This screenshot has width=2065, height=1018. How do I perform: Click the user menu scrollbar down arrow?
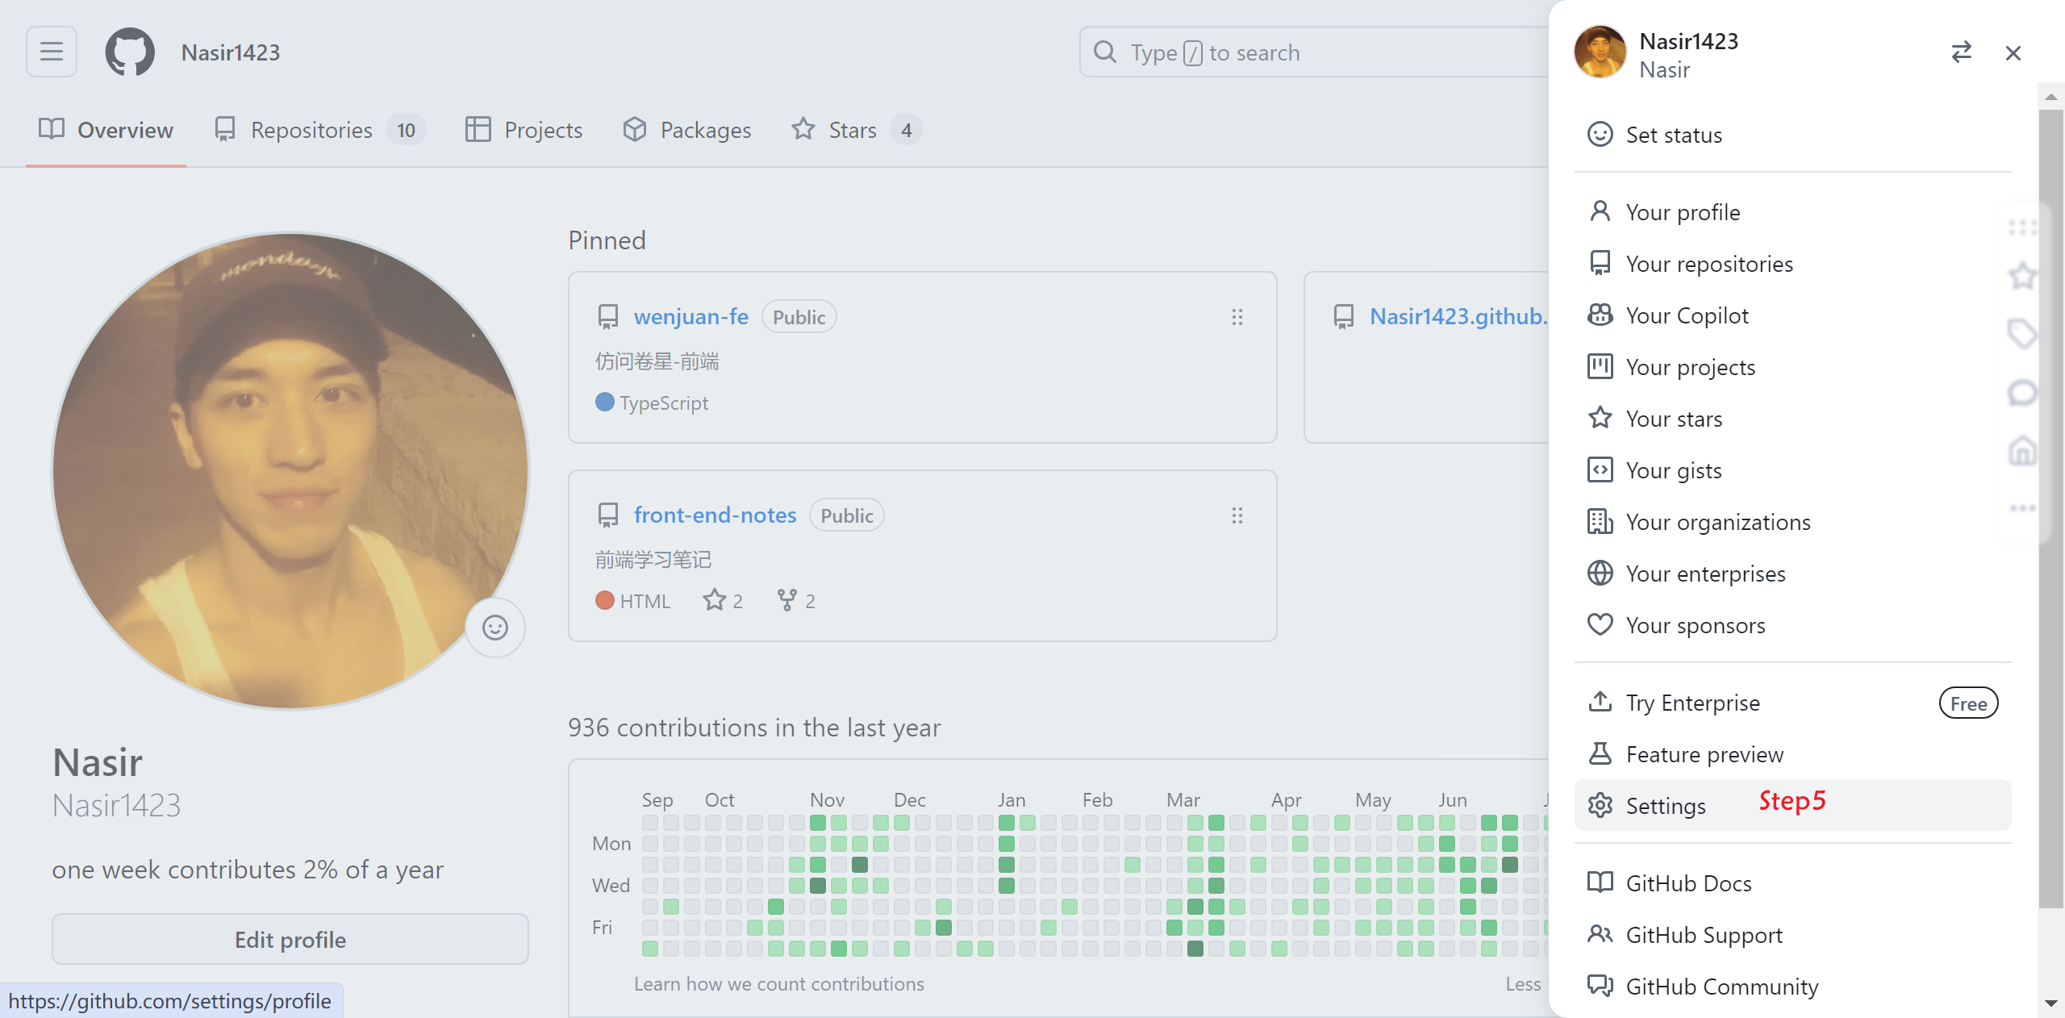point(2050,1003)
